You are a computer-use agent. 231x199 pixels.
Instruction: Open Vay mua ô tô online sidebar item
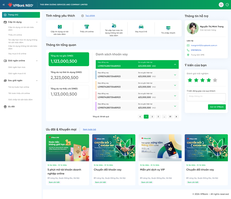pos(17,54)
